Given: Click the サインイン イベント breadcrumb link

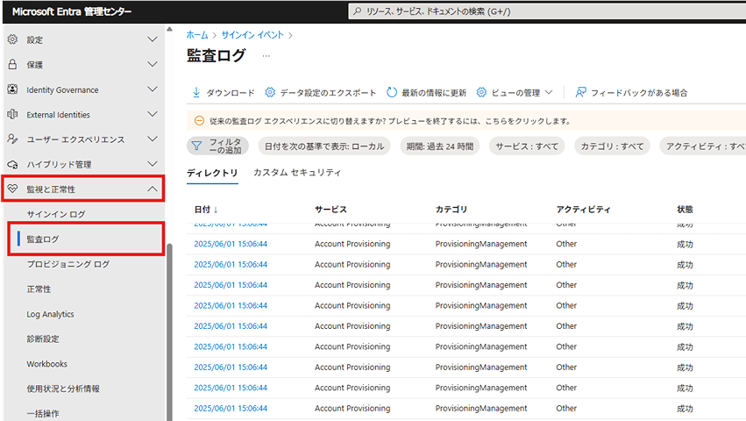Looking at the screenshot, I should pyautogui.click(x=252, y=35).
